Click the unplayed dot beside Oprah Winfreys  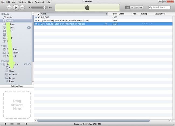click(36, 20)
